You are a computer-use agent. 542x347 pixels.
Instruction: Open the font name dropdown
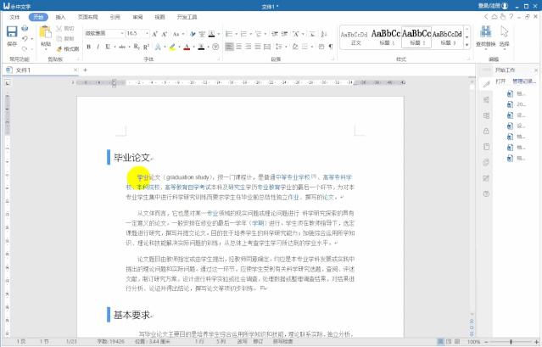(121, 34)
